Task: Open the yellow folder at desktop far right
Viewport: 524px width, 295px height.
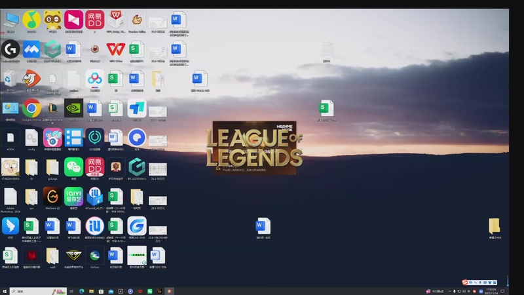Action: click(495, 226)
